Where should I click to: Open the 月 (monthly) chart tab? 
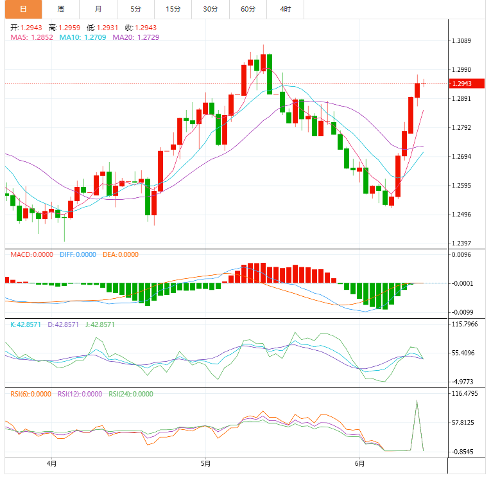[x=98, y=9]
